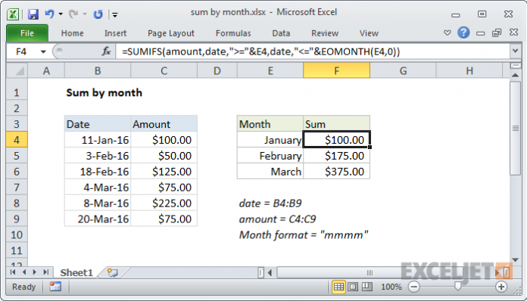527x301 pixels.
Task: Click the Insert Worksheet tab icon
Action: click(x=113, y=272)
